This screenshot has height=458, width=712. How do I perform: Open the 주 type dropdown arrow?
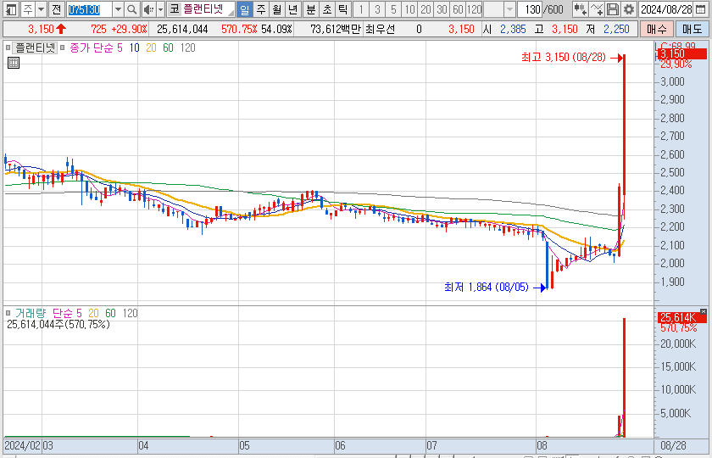click(x=41, y=9)
